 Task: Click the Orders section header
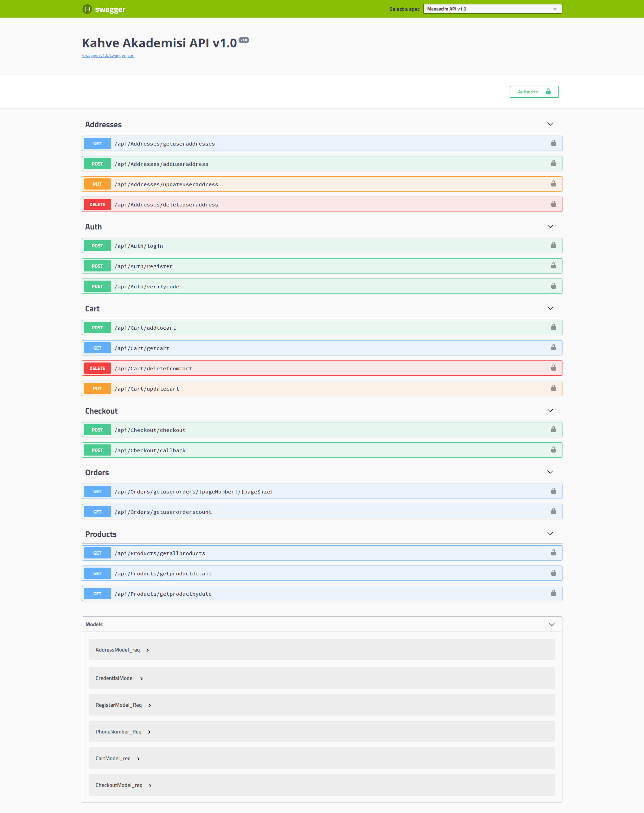97,472
